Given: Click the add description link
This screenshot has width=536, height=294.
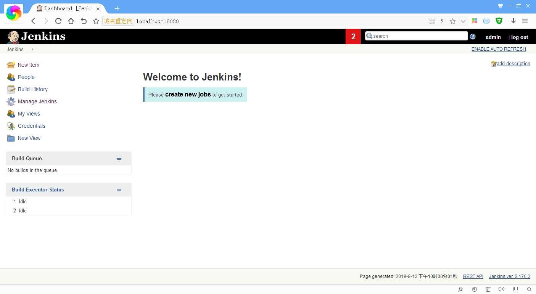Looking at the screenshot, I should coord(513,64).
